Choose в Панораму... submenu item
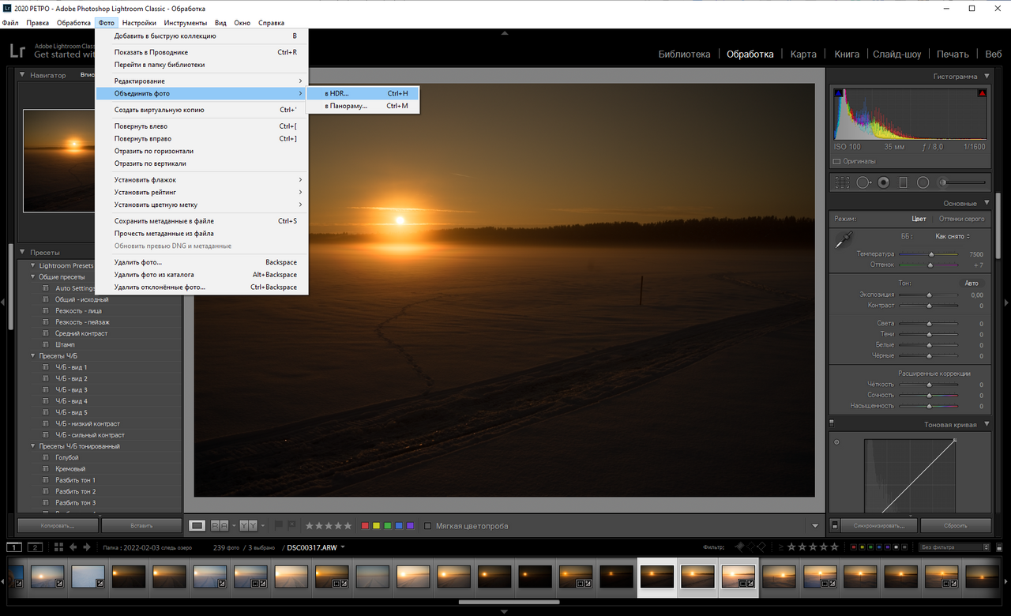Viewport: 1011px width, 616px height. point(363,106)
